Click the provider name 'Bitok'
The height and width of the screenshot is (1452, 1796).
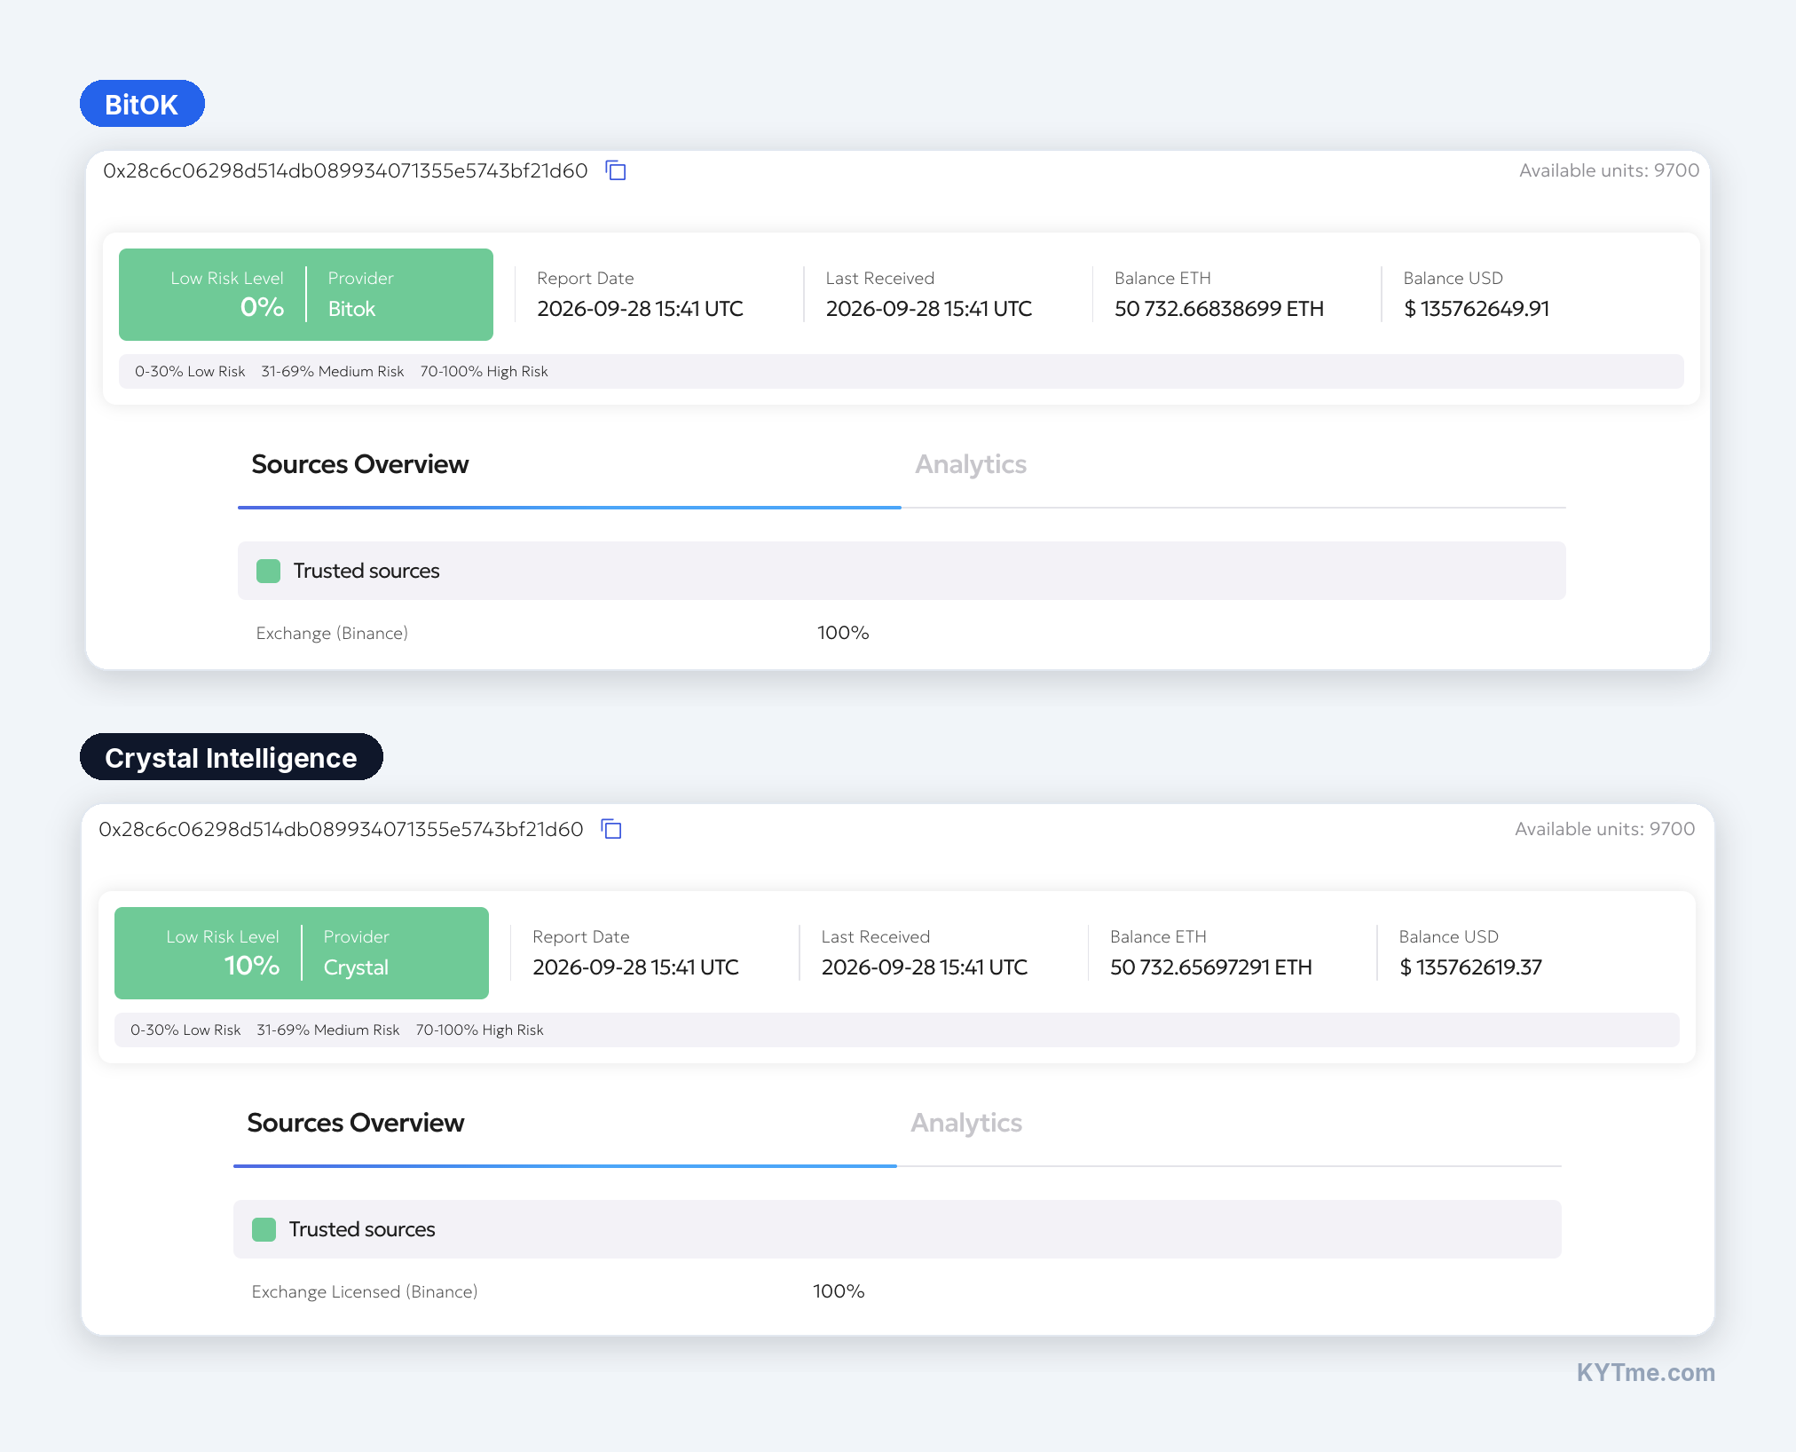(x=351, y=309)
